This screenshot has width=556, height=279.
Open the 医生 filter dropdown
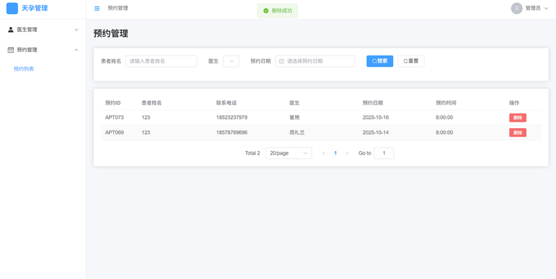pyautogui.click(x=231, y=61)
